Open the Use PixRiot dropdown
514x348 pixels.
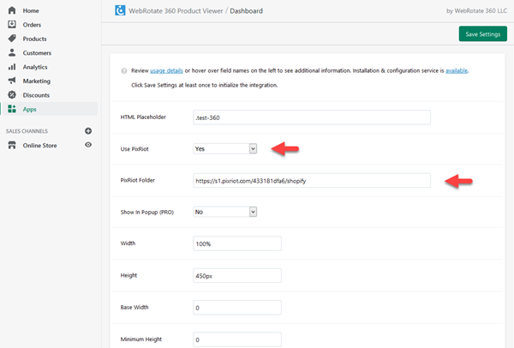[225, 148]
